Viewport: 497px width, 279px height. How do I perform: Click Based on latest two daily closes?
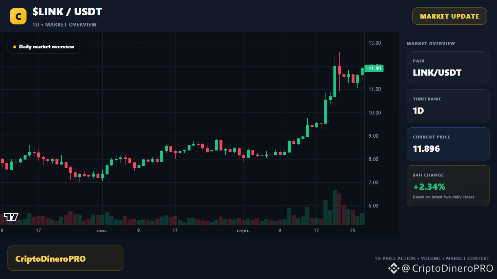[x=444, y=197]
